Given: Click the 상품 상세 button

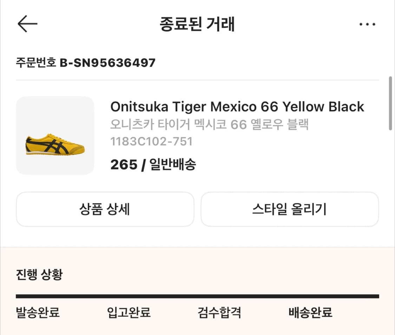Looking at the screenshot, I should click(105, 209).
